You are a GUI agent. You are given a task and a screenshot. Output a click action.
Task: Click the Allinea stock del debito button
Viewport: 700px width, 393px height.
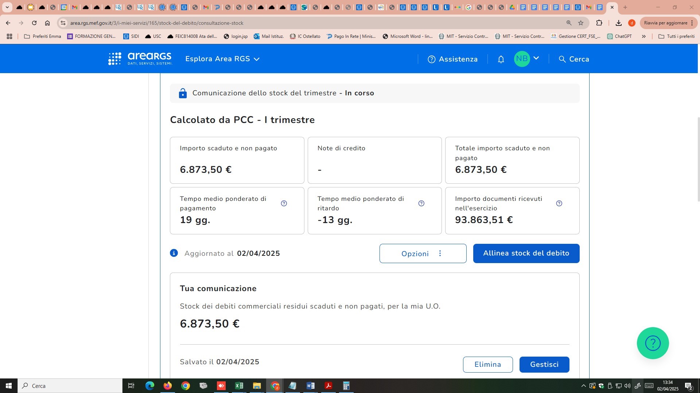[x=526, y=253]
